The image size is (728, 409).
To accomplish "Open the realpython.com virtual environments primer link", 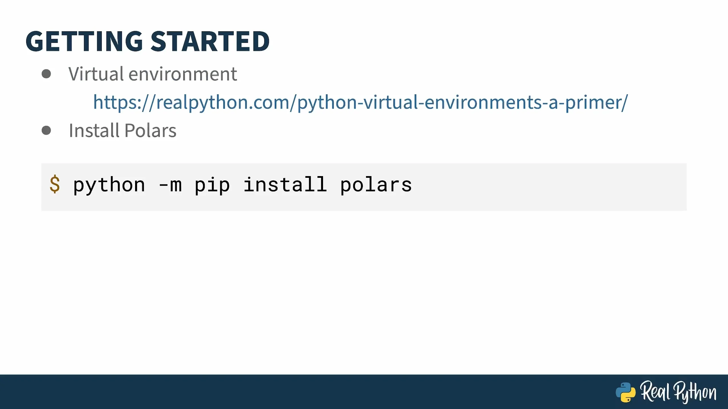I will pos(360,102).
